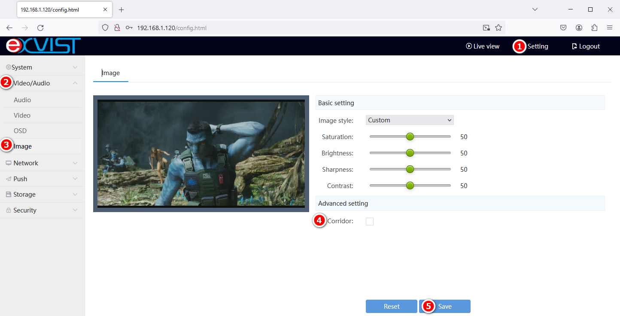This screenshot has width=620, height=316.
Task: Enable the Corridor checkbox
Action: point(370,222)
